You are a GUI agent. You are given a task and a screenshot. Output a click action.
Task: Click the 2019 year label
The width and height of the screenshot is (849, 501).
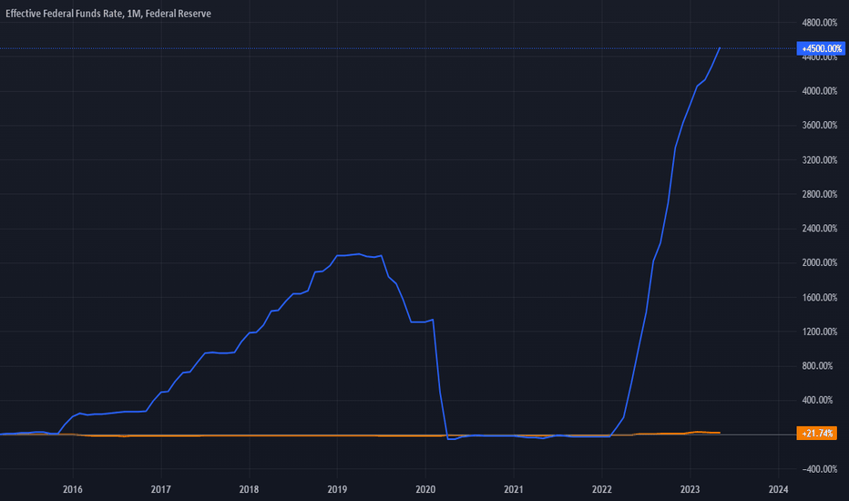coord(337,490)
